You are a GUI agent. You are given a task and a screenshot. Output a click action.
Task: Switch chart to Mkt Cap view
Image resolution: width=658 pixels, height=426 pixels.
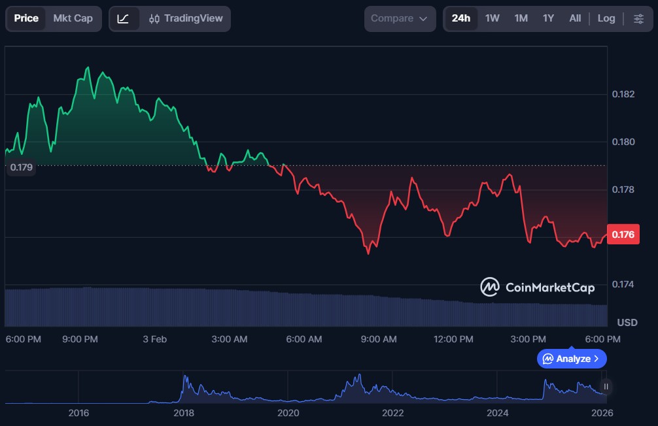tap(73, 18)
